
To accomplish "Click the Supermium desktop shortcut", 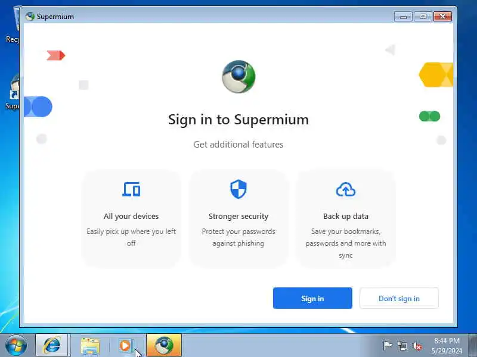I will (12, 92).
